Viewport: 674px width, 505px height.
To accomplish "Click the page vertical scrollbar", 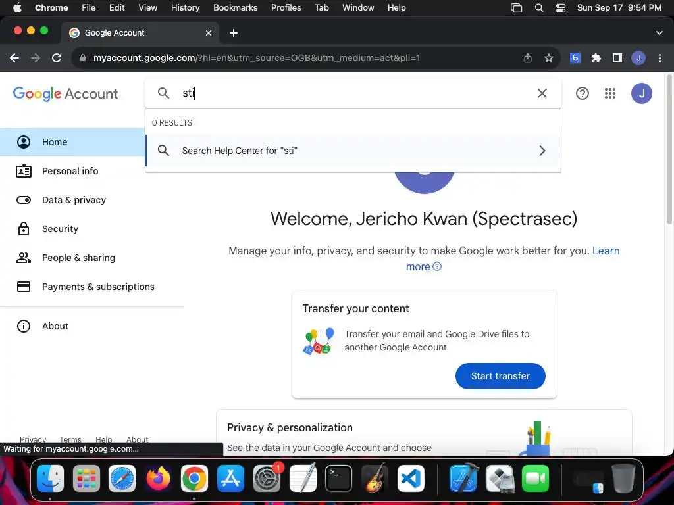I will pos(669,149).
